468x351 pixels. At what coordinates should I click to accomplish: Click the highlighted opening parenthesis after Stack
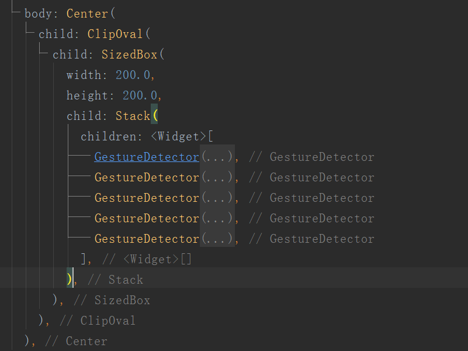click(x=154, y=116)
